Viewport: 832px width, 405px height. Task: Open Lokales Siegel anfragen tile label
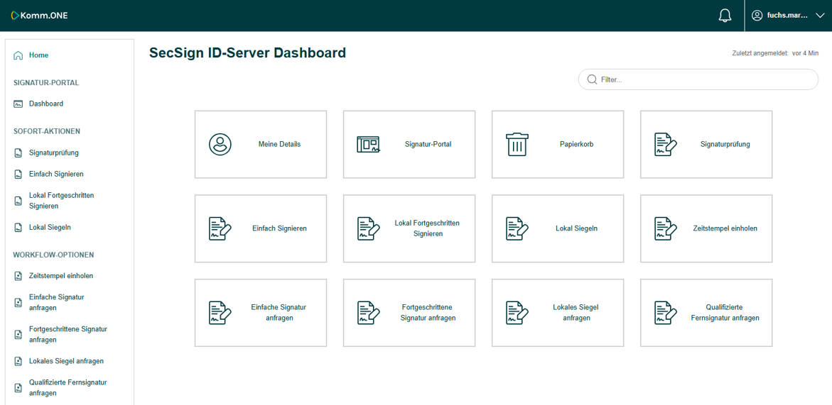coord(576,312)
